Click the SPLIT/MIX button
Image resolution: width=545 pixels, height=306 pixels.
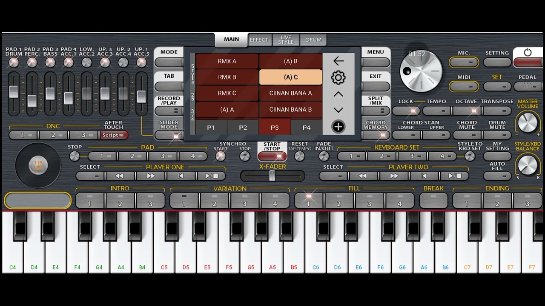point(376,111)
